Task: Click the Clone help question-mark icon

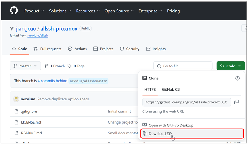Action: pyautogui.click(x=237, y=78)
